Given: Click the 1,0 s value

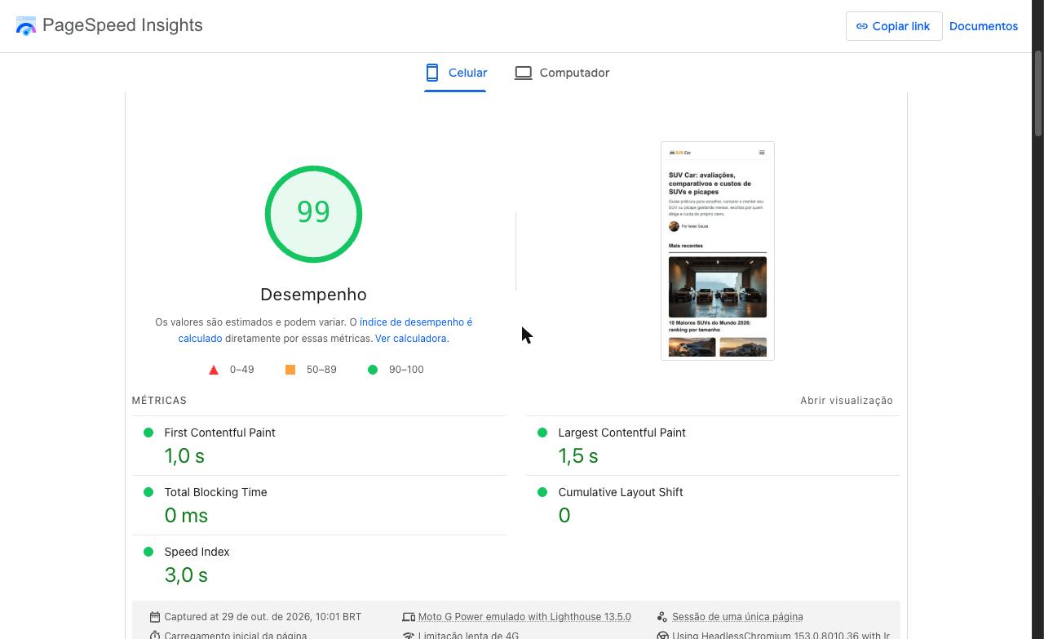Looking at the screenshot, I should (x=184, y=456).
